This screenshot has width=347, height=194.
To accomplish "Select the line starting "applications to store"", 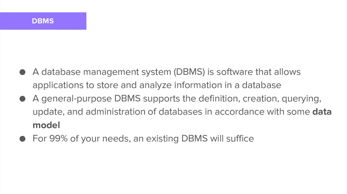I will [x=157, y=85].
